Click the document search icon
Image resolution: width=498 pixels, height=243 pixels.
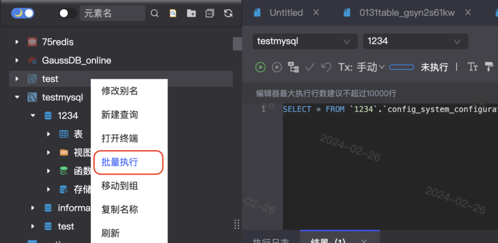pos(173,13)
